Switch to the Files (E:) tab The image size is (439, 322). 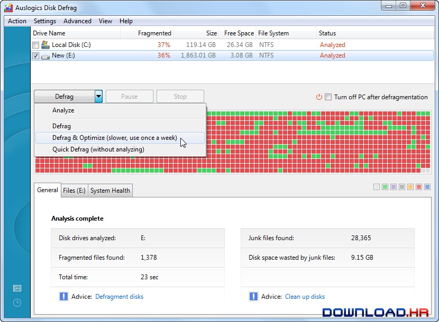74,191
